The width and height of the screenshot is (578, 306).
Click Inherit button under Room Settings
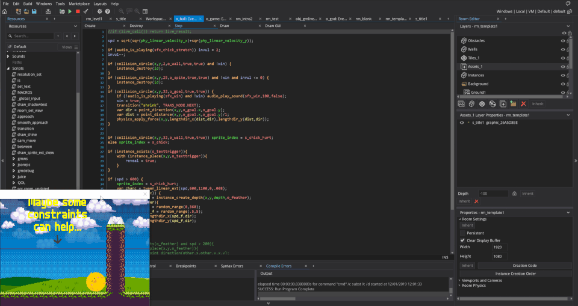point(467,225)
